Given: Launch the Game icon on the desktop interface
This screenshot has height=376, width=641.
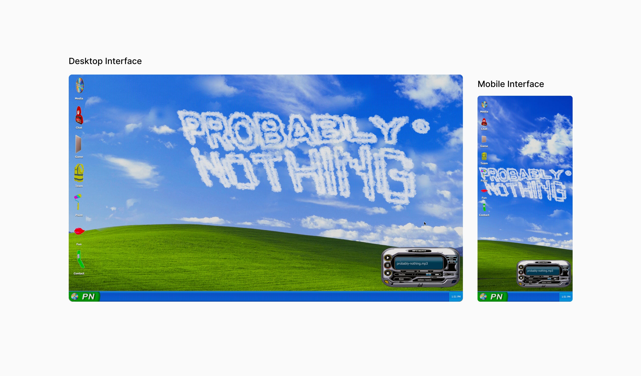Looking at the screenshot, I should tap(78, 144).
